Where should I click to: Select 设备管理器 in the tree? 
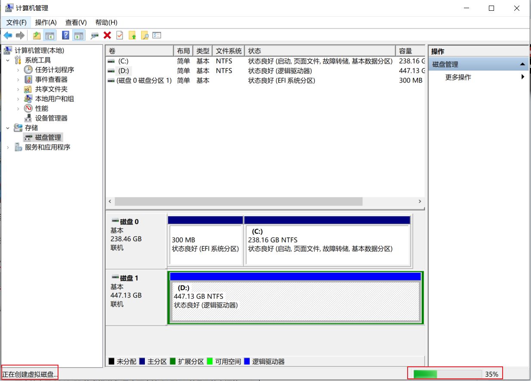point(51,118)
